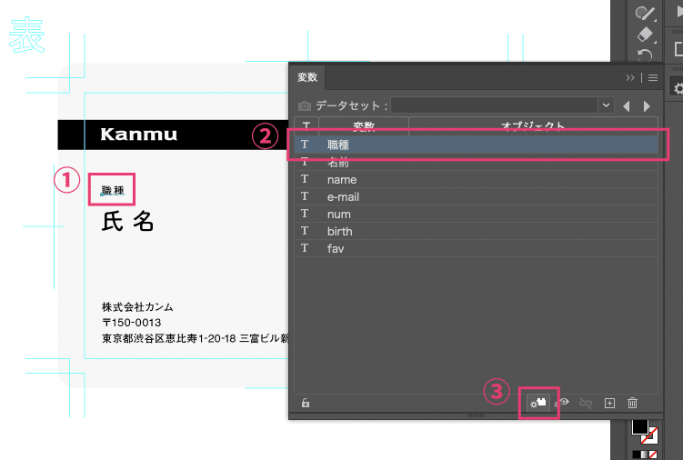
Task: Select the name variable row
Action: (476, 179)
